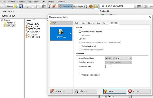This screenshot has height=98, width=153.
Task: Click the Annulla button
Action: point(139,91)
